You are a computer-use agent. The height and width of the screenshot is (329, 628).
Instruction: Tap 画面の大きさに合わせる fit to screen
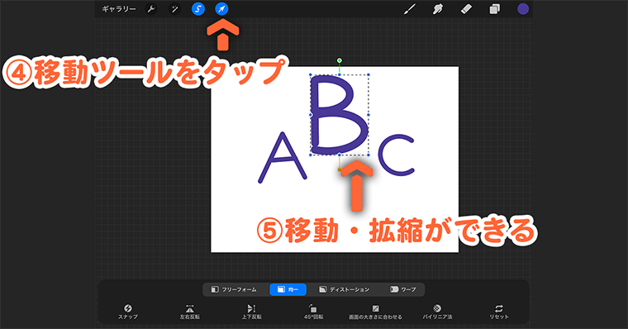[x=375, y=312]
